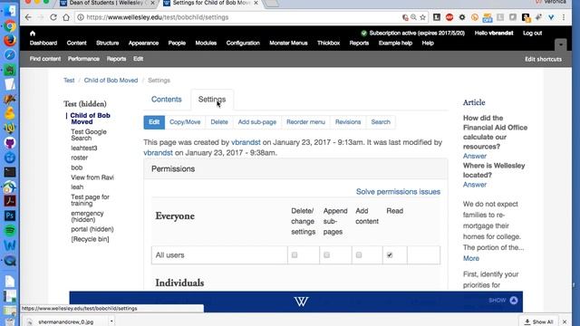Toggle Add content for All users
The width and height of the screenshot is (580, 326).
pos(359,255)
